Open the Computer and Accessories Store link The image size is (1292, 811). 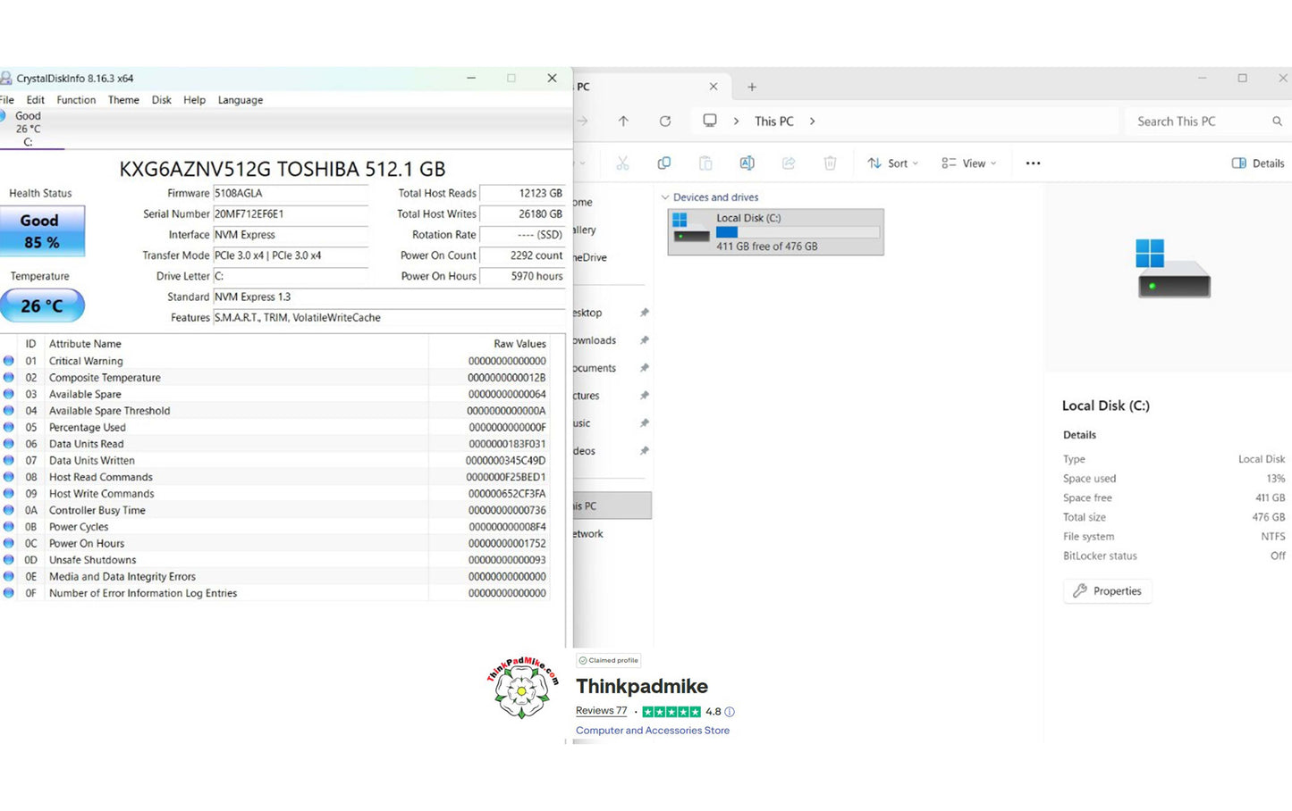click(x=652, y=731)
